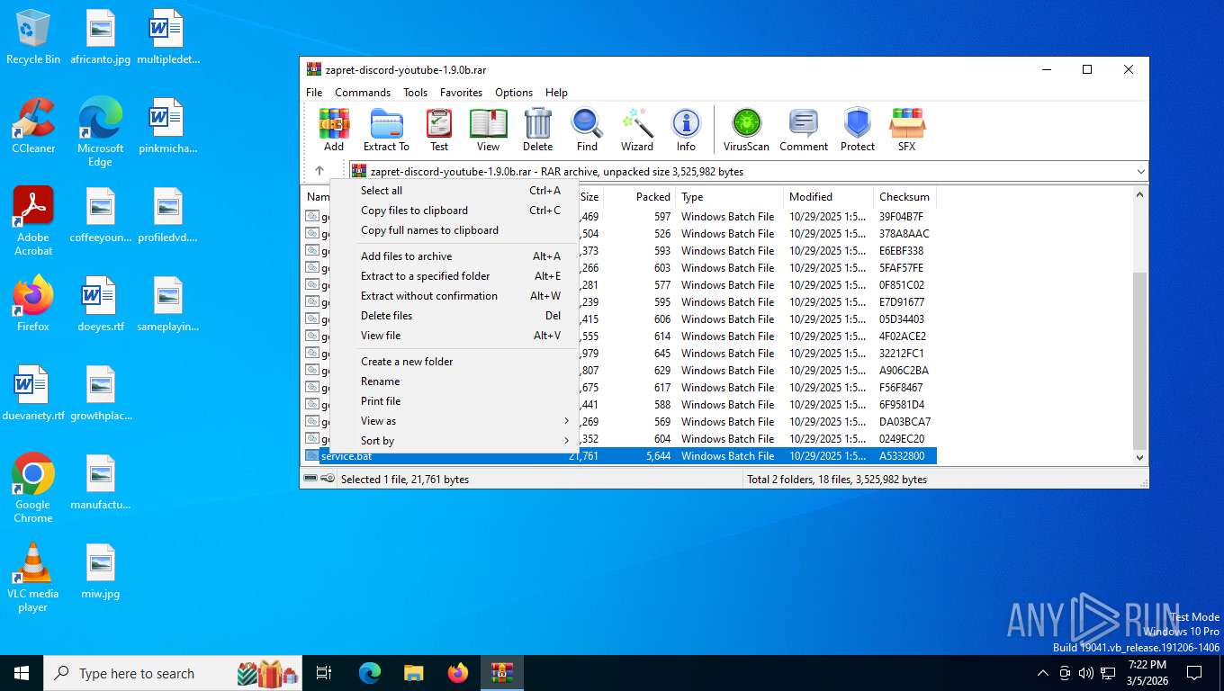The width and height of the screenshot is (1224, 691).
Task: Click the Add toolbar icon
Action: (334, 130)
